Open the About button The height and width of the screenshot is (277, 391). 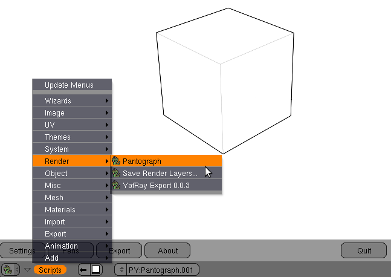point(167,250)
